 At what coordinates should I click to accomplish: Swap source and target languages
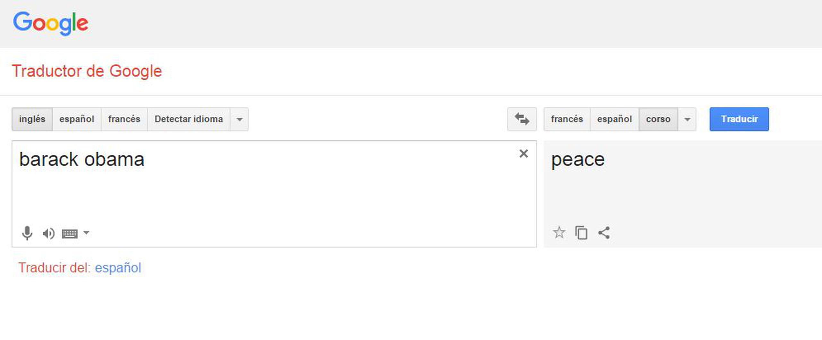coord(522,119)
